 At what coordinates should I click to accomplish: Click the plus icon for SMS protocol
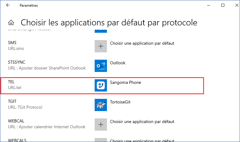point(101,46)
